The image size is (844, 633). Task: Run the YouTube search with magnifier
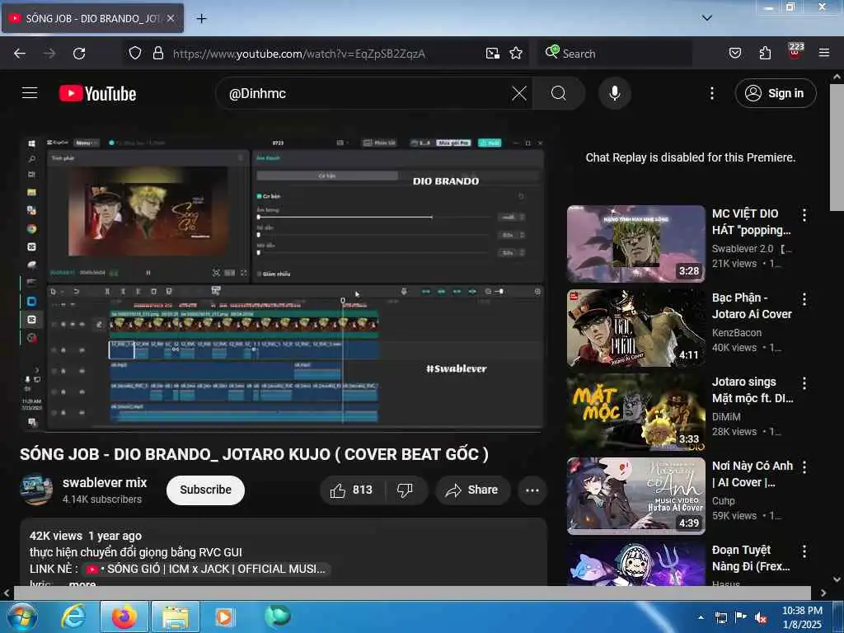coord(559,94)
